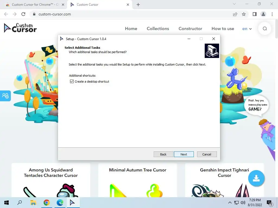
Task: Click the Custom Cursor logo in the website header
Action: (x=20, y=28)
